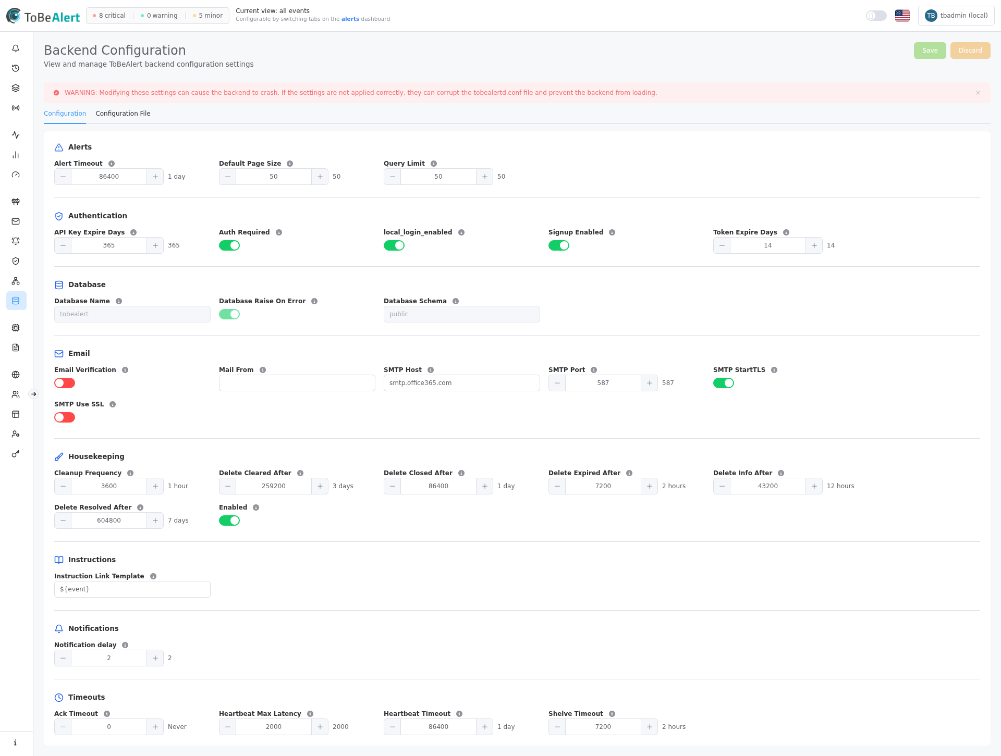
Task: Toggle the theme switch in the header
Action: click(x=876, y=16)
